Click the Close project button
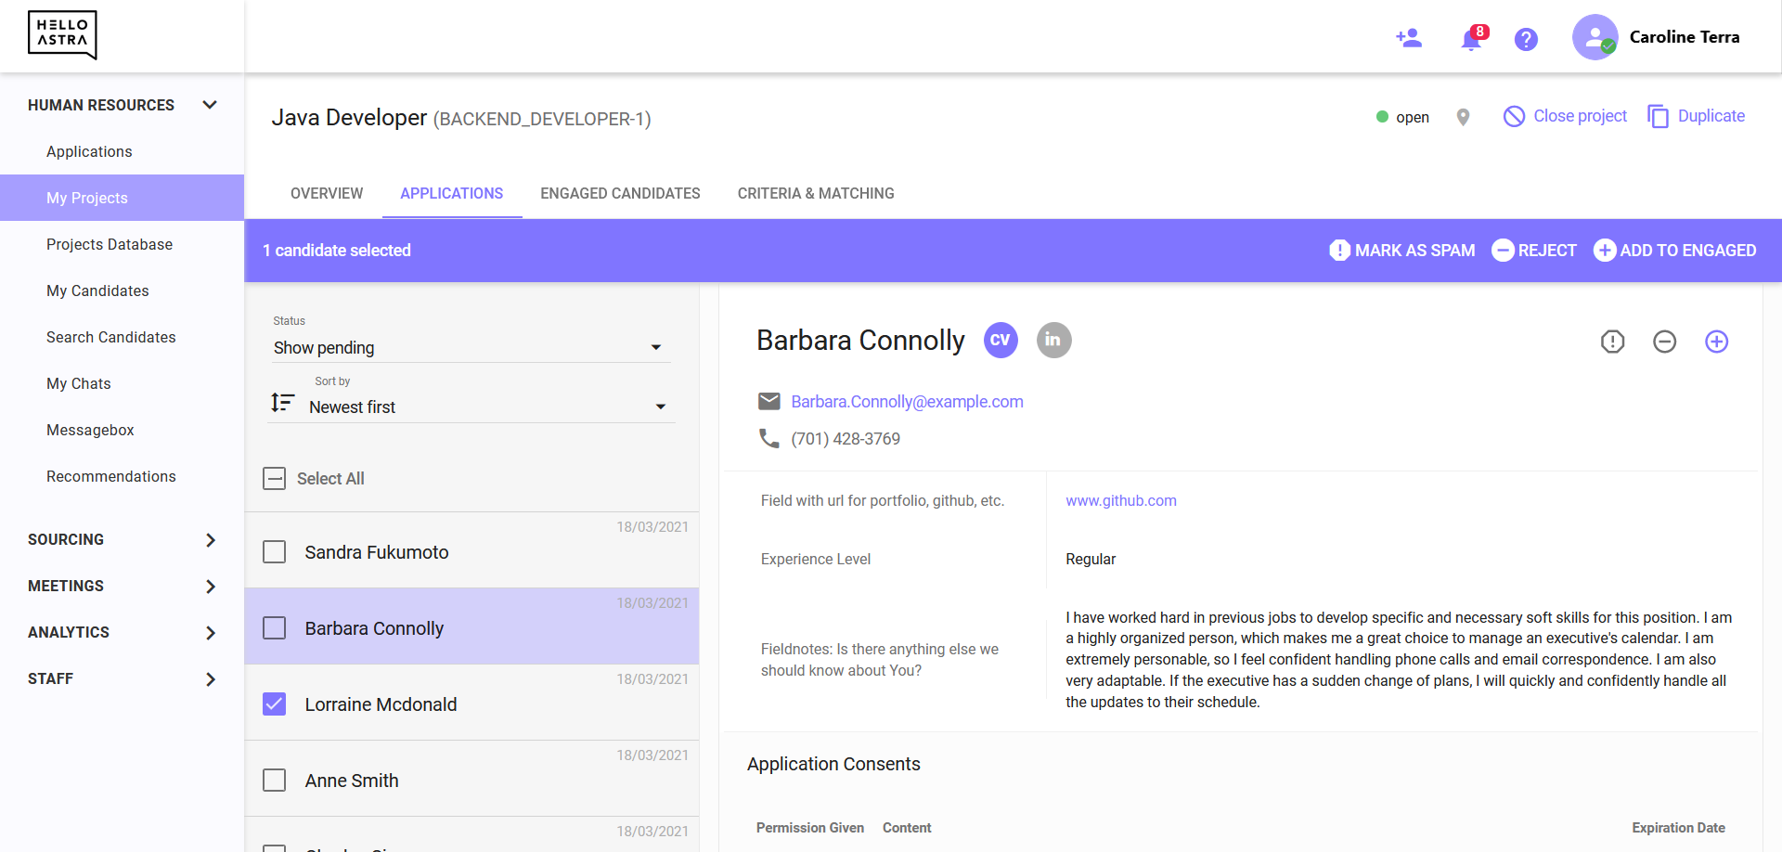The image size is (1782, 852). [x=1565, y=116]
